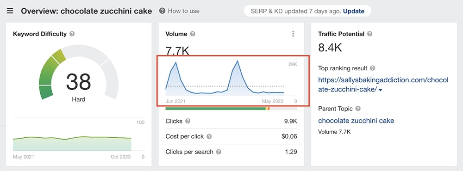Click the search volume trend chart
Image resolution: width=463 pixels, height=171 pixels.
coord(225,78)
